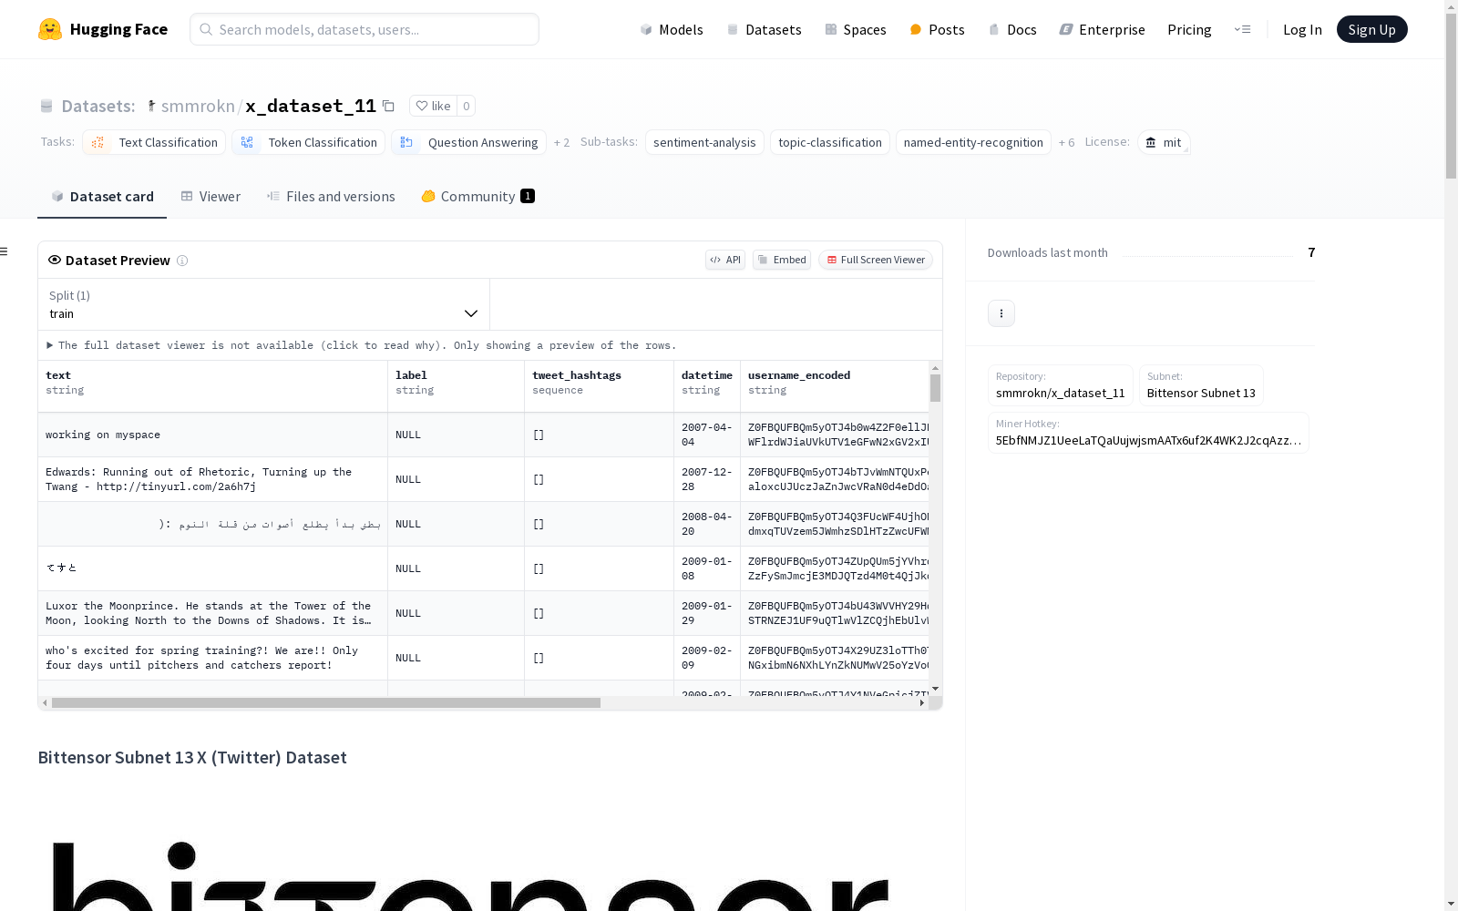Open the Pricing page
This screenshot has width=1458, height=911.
coord(1189,29)
